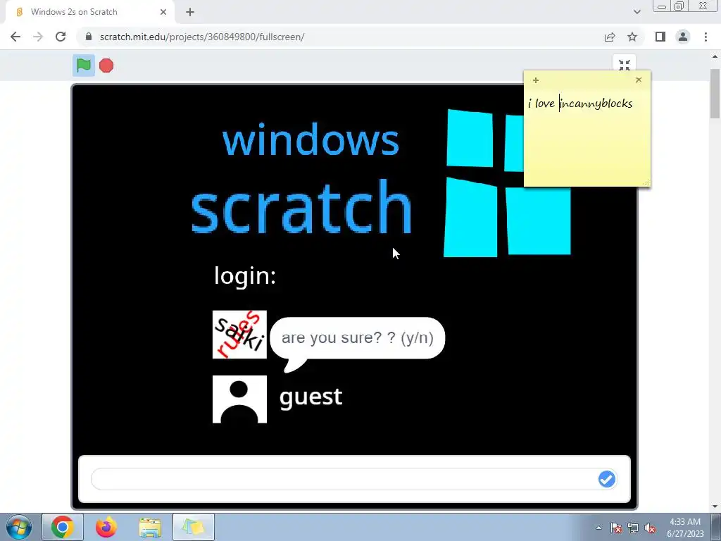Stop the project with the red stop button
This screenshot has height=541, width=721.
click(106, 66)
